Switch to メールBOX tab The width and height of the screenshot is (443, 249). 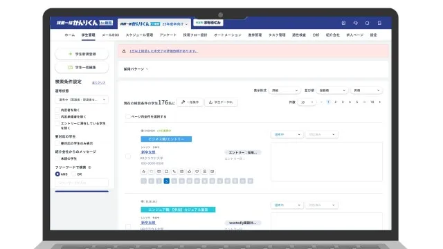(x=111, y=35)
